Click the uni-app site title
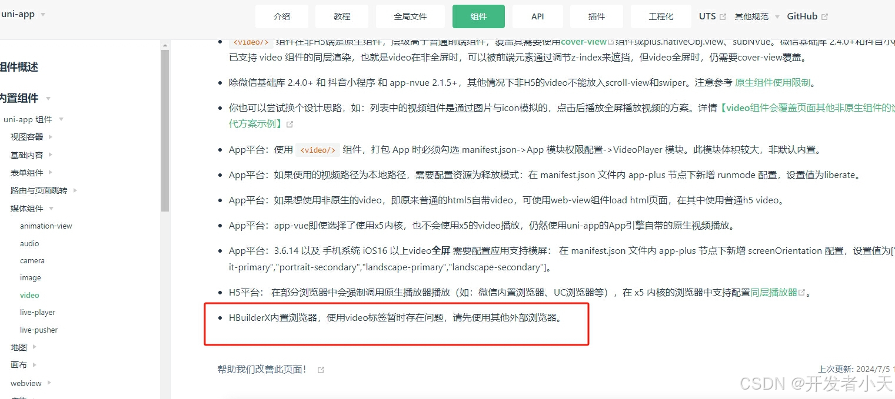 coord(18,14)
